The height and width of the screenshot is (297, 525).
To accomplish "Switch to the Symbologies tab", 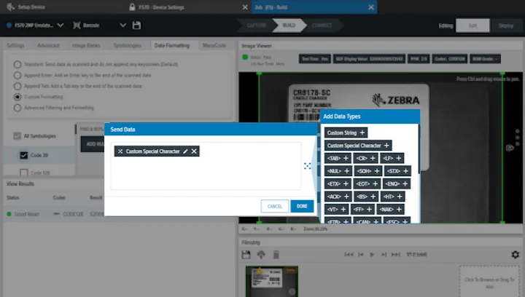I will click(127, 45).
